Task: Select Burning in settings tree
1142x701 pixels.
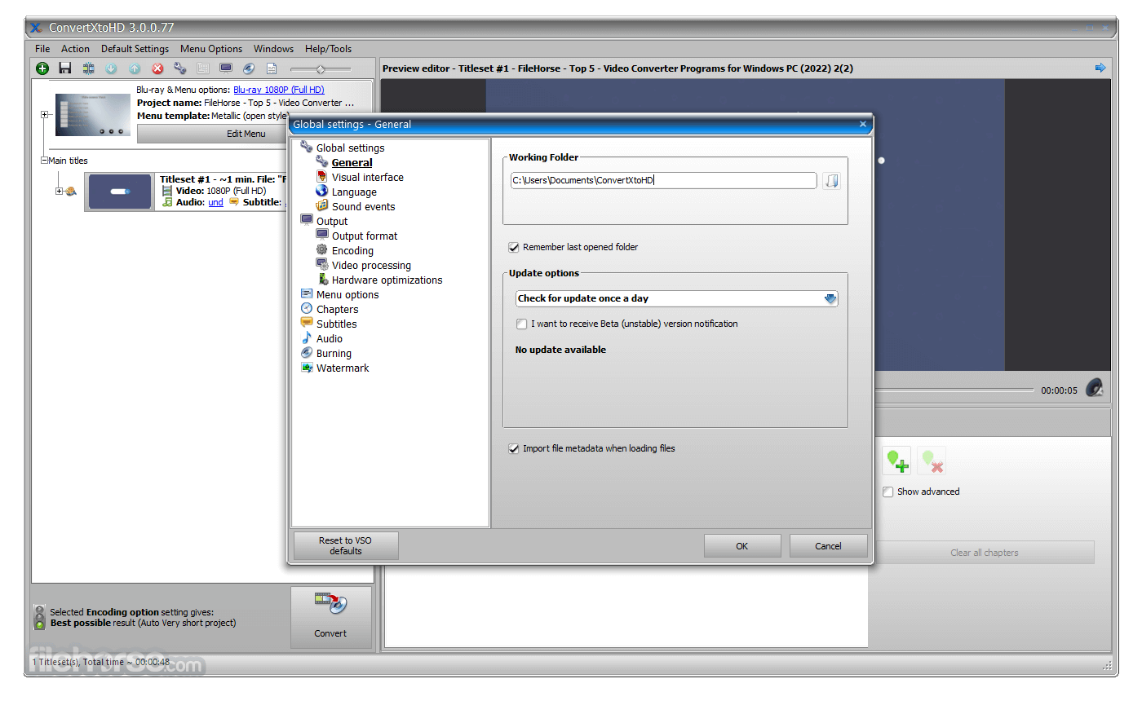Action: click(334, 353)
